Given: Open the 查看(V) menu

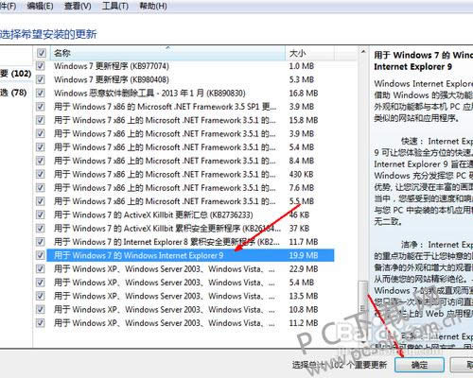Looking at the screenshot, I should (78, 6).
